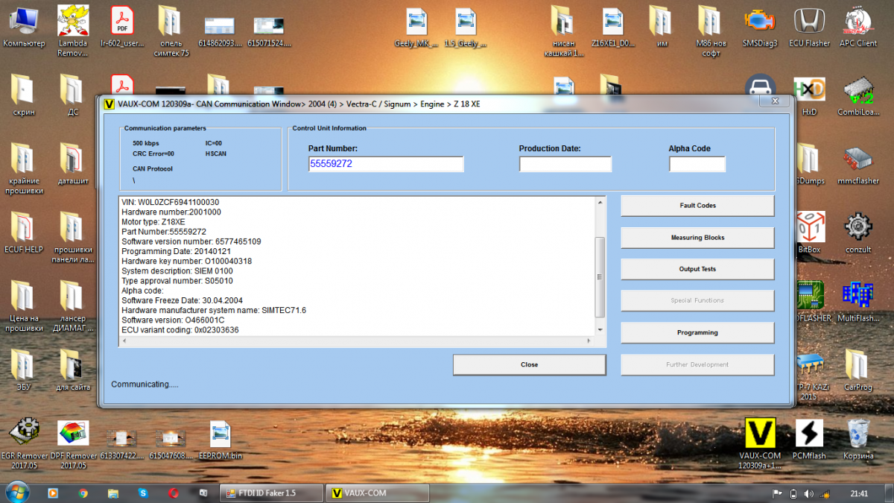Click into the Part Number field

(x=385, y=164)
